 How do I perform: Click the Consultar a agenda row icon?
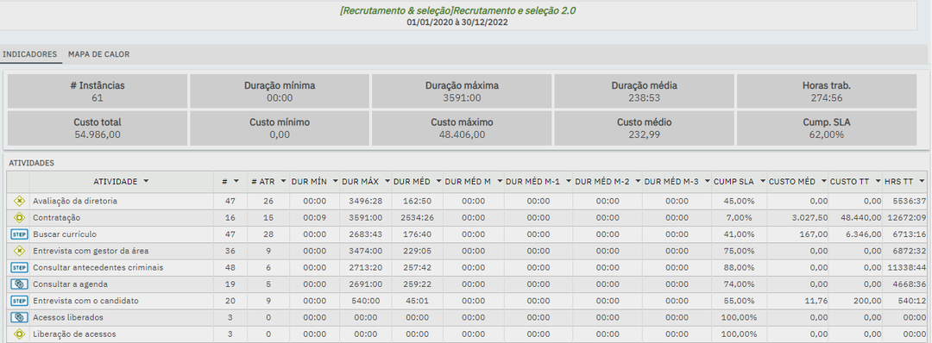point(19,284)
